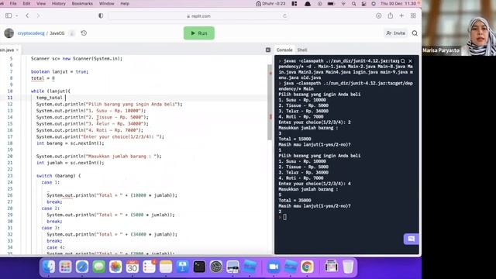Clear the console with the X icon
Image resolution: width=496 pixels, height=279 pixels.
tap(410, 60)
